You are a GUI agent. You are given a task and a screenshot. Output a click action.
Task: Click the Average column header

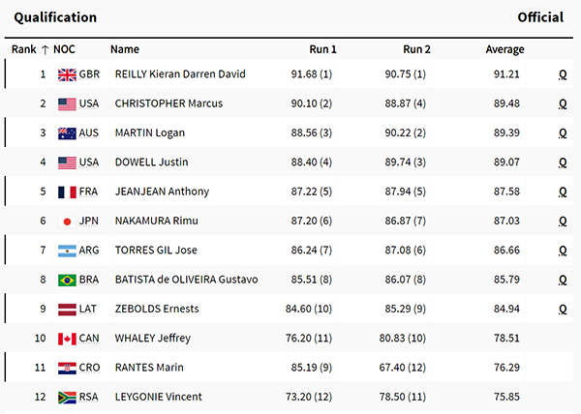[505, 49]
